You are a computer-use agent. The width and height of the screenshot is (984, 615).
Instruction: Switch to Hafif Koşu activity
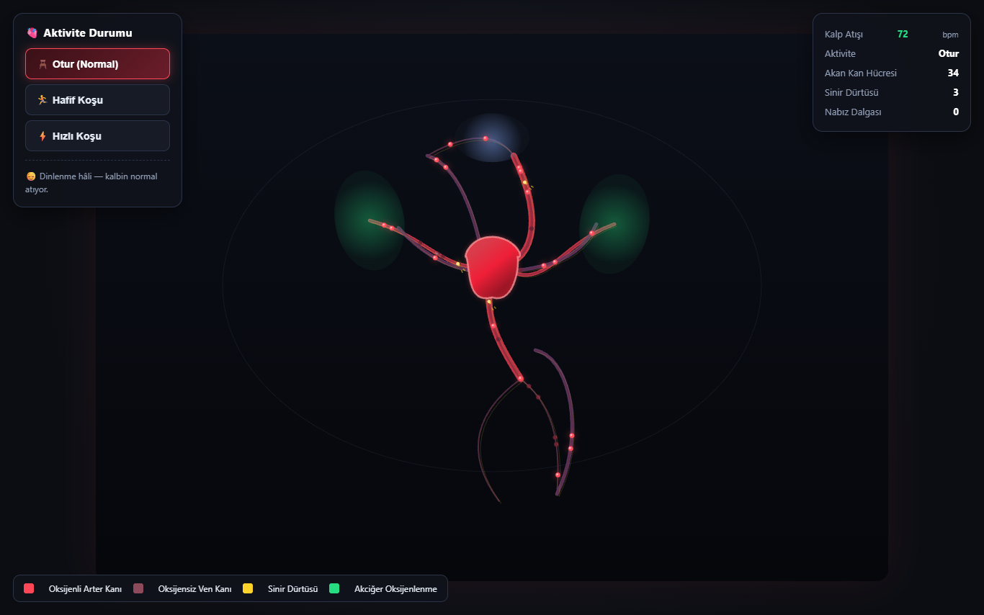pyautogui.click(x=97, y=100)
